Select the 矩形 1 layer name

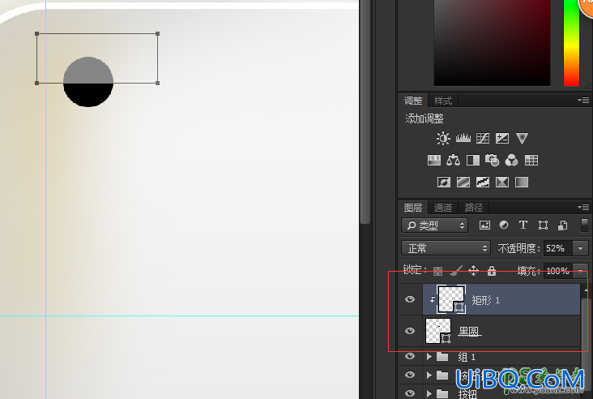(x=485, y=301)
